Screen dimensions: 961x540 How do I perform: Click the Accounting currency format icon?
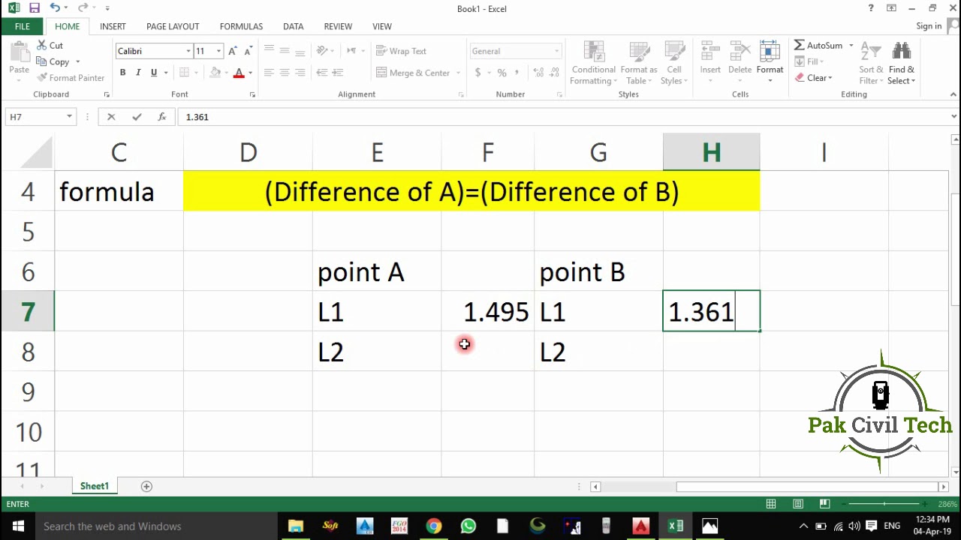tap(477, 73)
